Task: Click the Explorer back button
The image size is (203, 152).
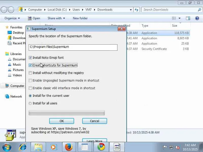Action: point(4,10)
